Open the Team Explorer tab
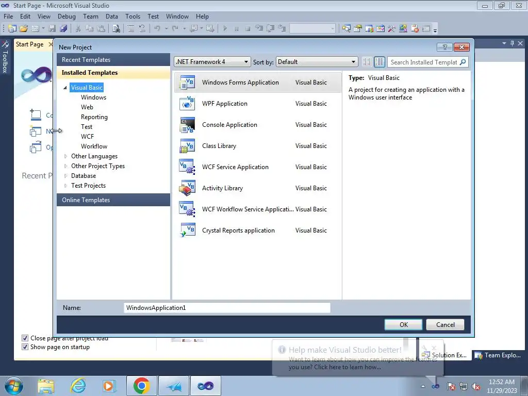The height and width of the screenshot is (396, 528). [x=498, y=355]
